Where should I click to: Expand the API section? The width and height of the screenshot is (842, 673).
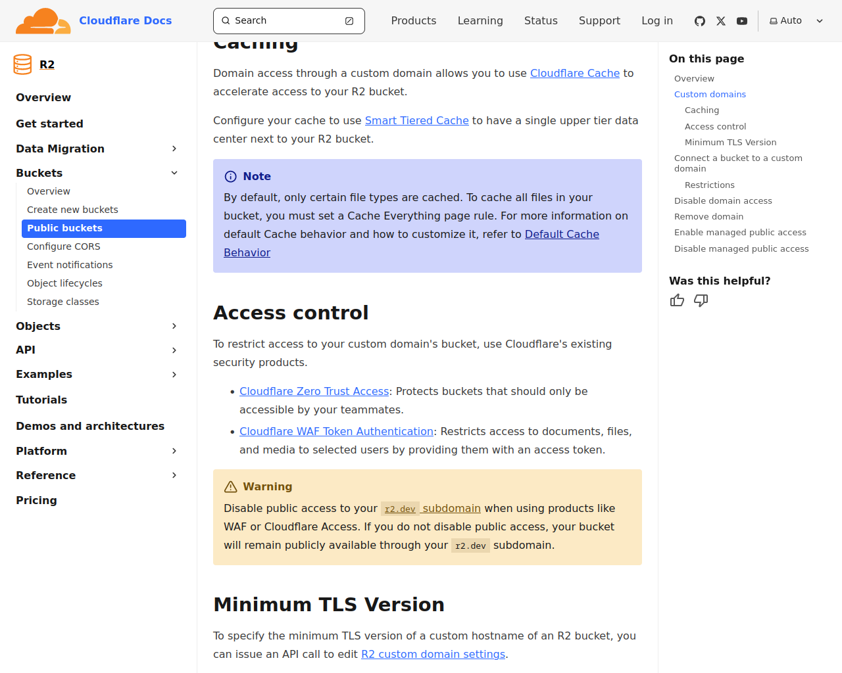point(174,350)
